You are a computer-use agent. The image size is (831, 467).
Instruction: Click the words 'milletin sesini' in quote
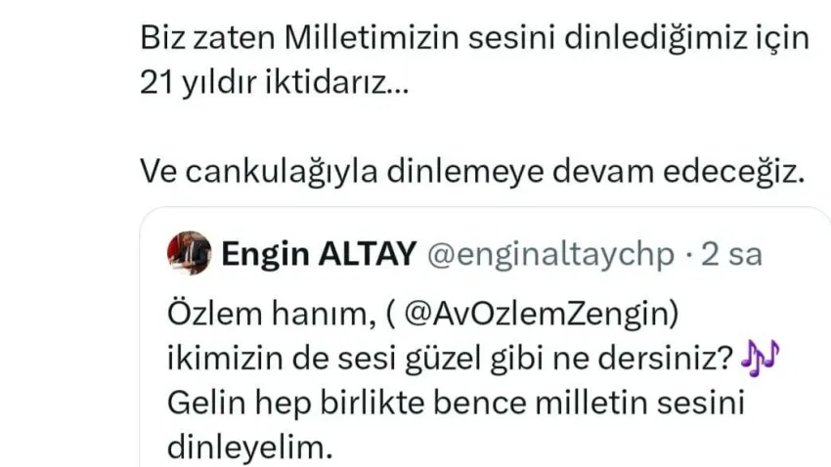point(639,403)
